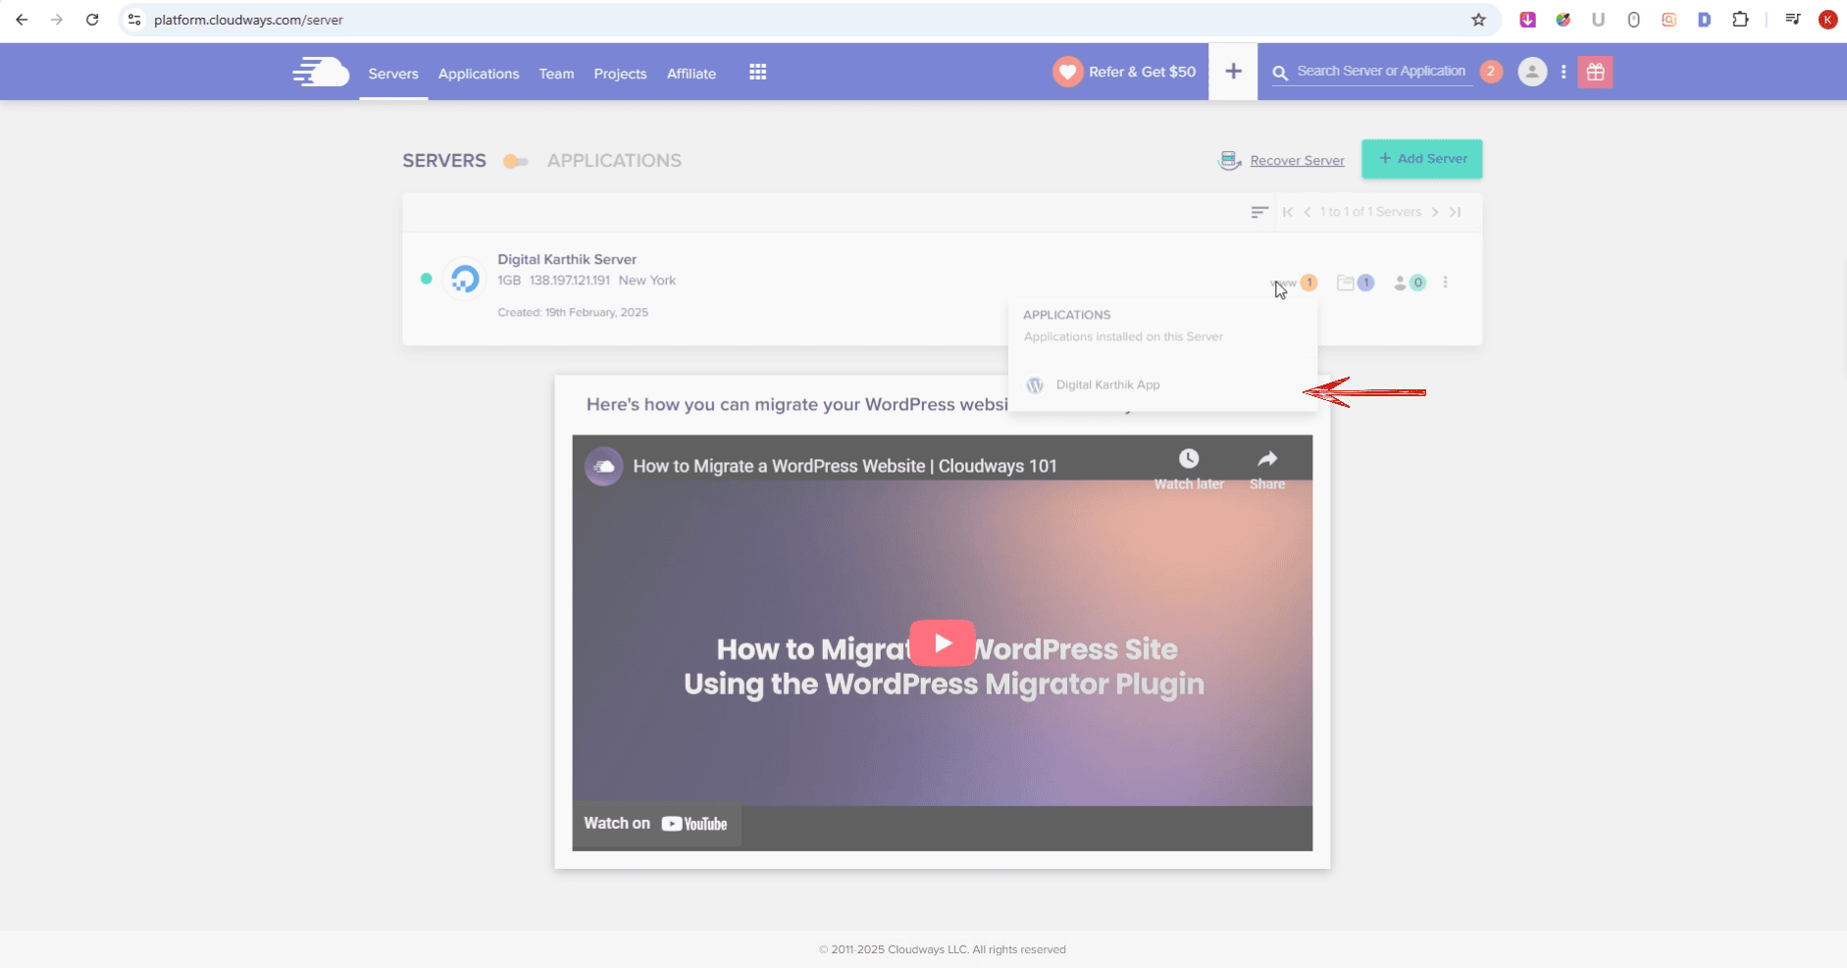Open the Team nav tab

[556, 74]
